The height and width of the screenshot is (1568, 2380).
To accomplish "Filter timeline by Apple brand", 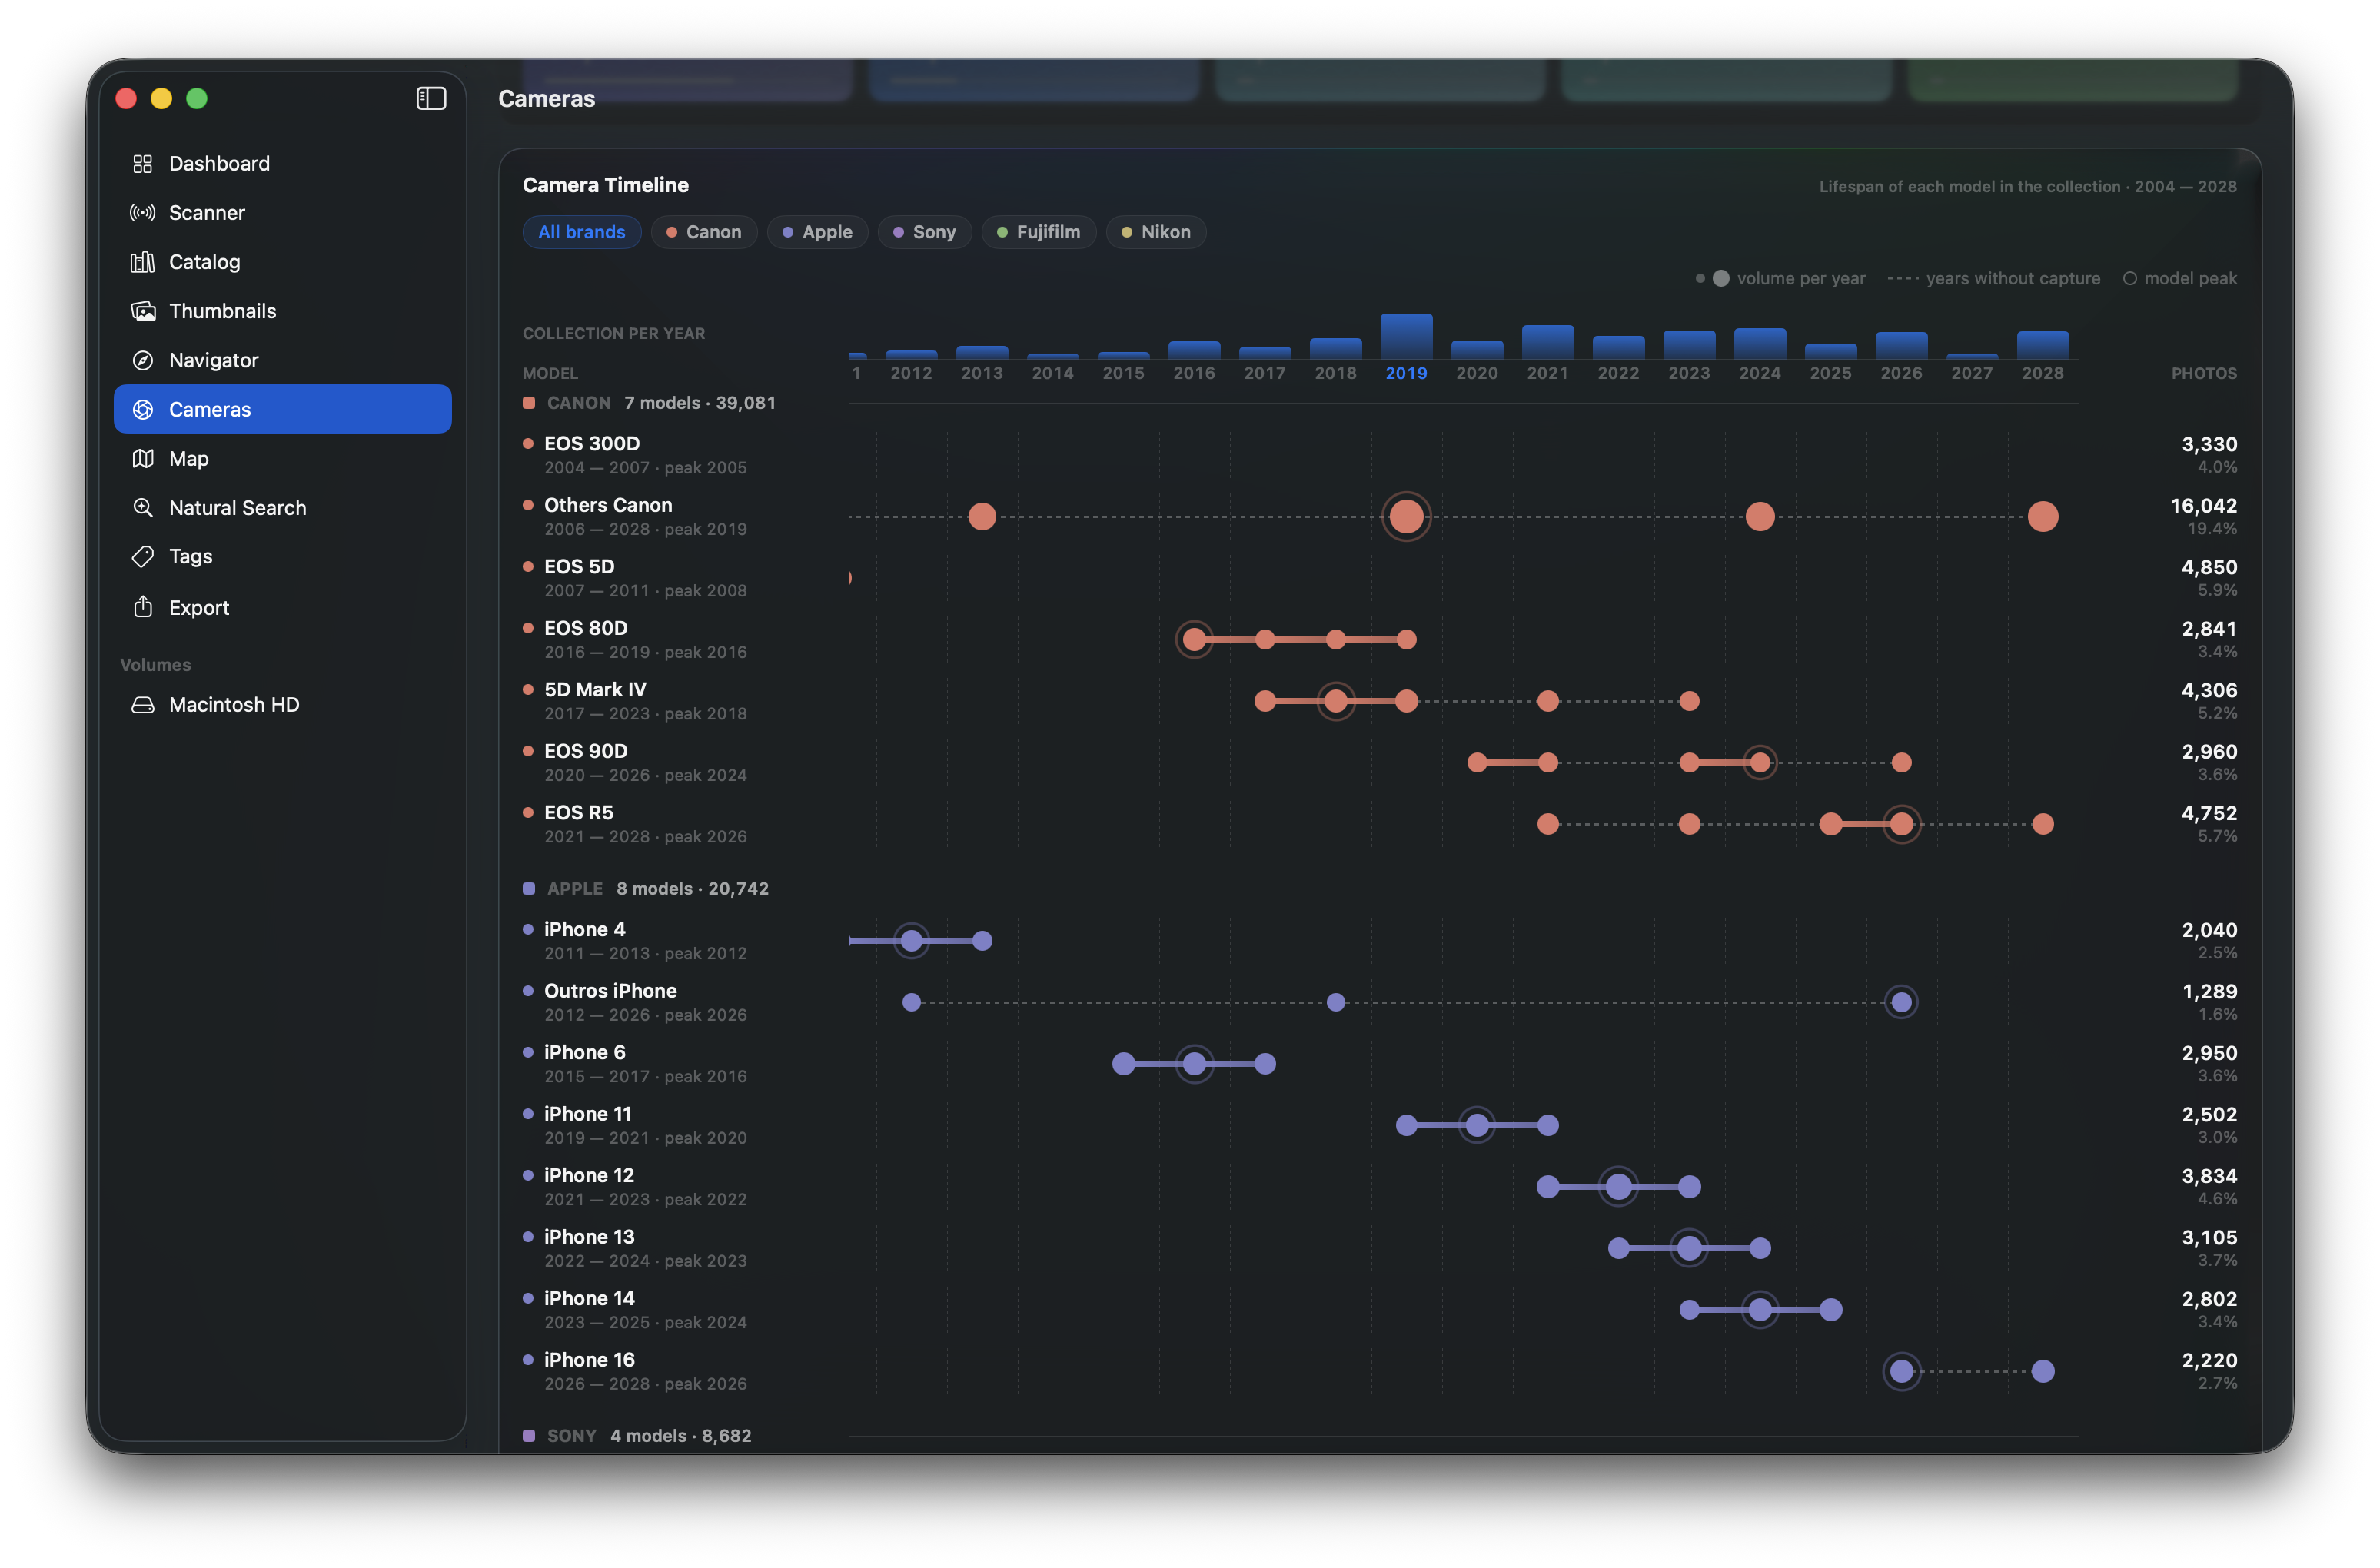I will (817, 232).
